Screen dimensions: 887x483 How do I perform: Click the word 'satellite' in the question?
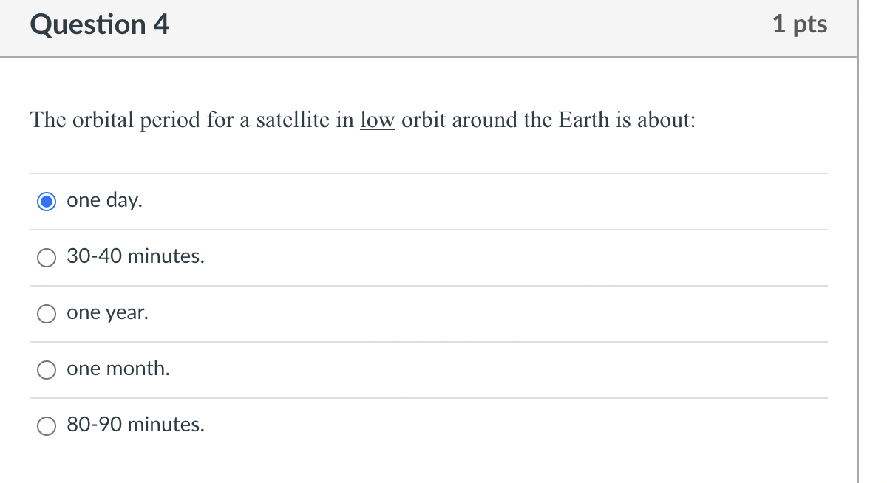pos(293,120)
